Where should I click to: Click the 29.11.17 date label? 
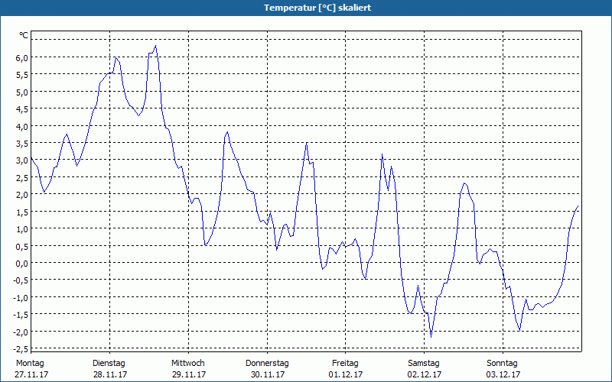189,374
